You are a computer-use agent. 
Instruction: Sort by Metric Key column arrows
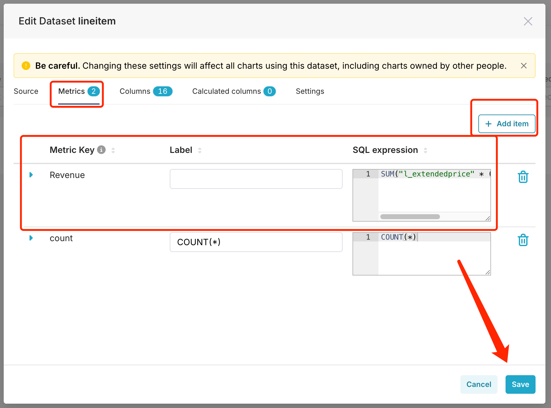click(113, 150)
